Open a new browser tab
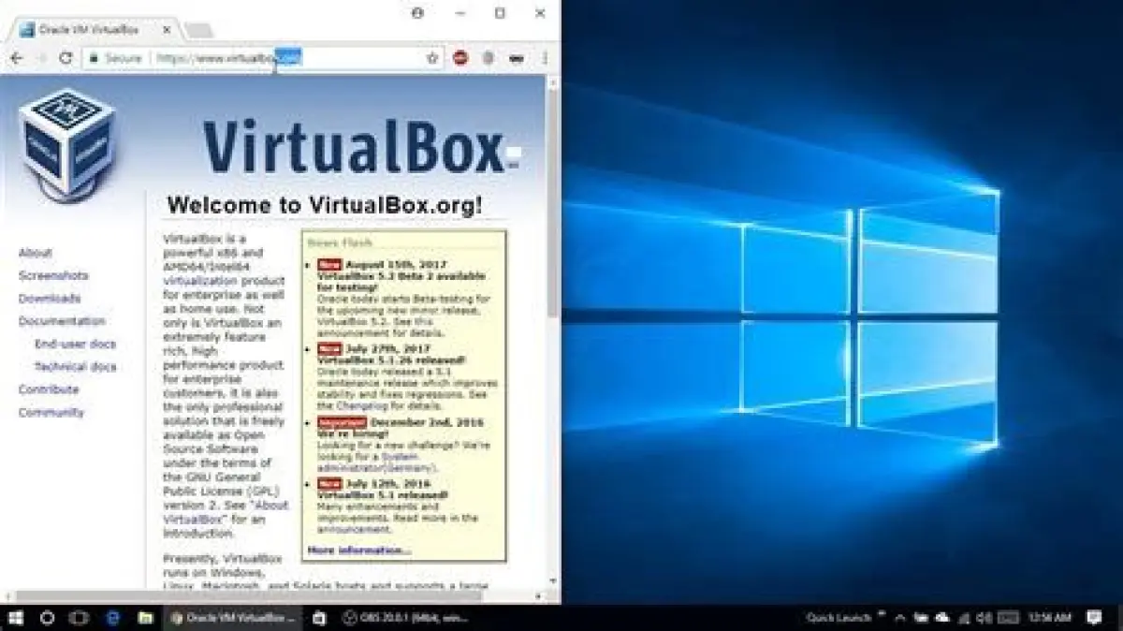 tap(197, 31)
